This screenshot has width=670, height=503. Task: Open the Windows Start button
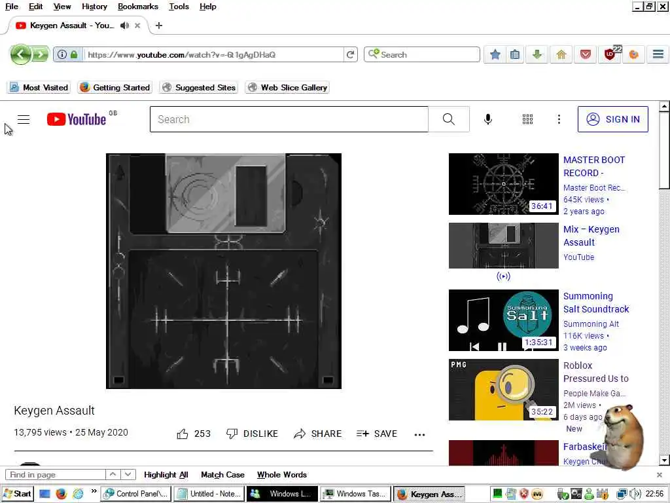pyautogui.click(x=18, y=494)
